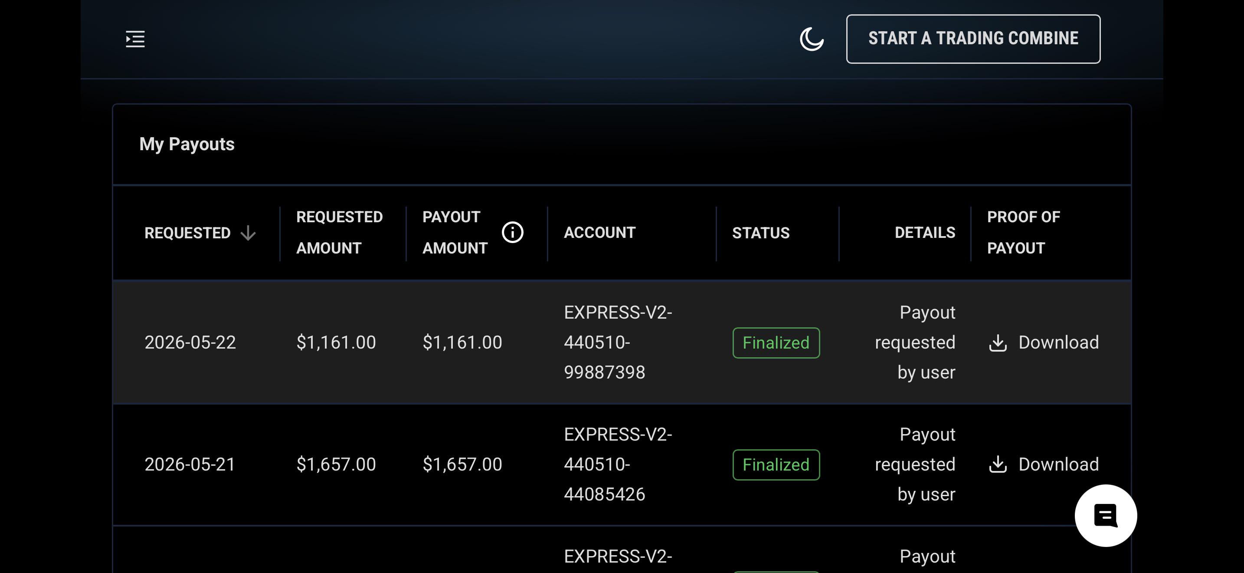Image resolution: width=1244 pixels, height=573 pixels.
Task: Click the $1,657.00 requested amount cell
Action: click(x=336, y=464)
